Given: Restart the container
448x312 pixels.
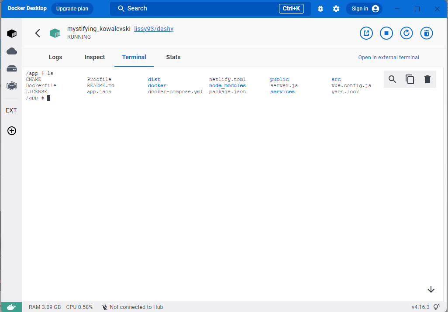Looking at the screenshot, I should tap(406, 33).
